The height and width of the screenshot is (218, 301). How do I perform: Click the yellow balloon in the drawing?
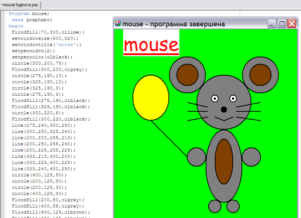(x=150, y=97)
